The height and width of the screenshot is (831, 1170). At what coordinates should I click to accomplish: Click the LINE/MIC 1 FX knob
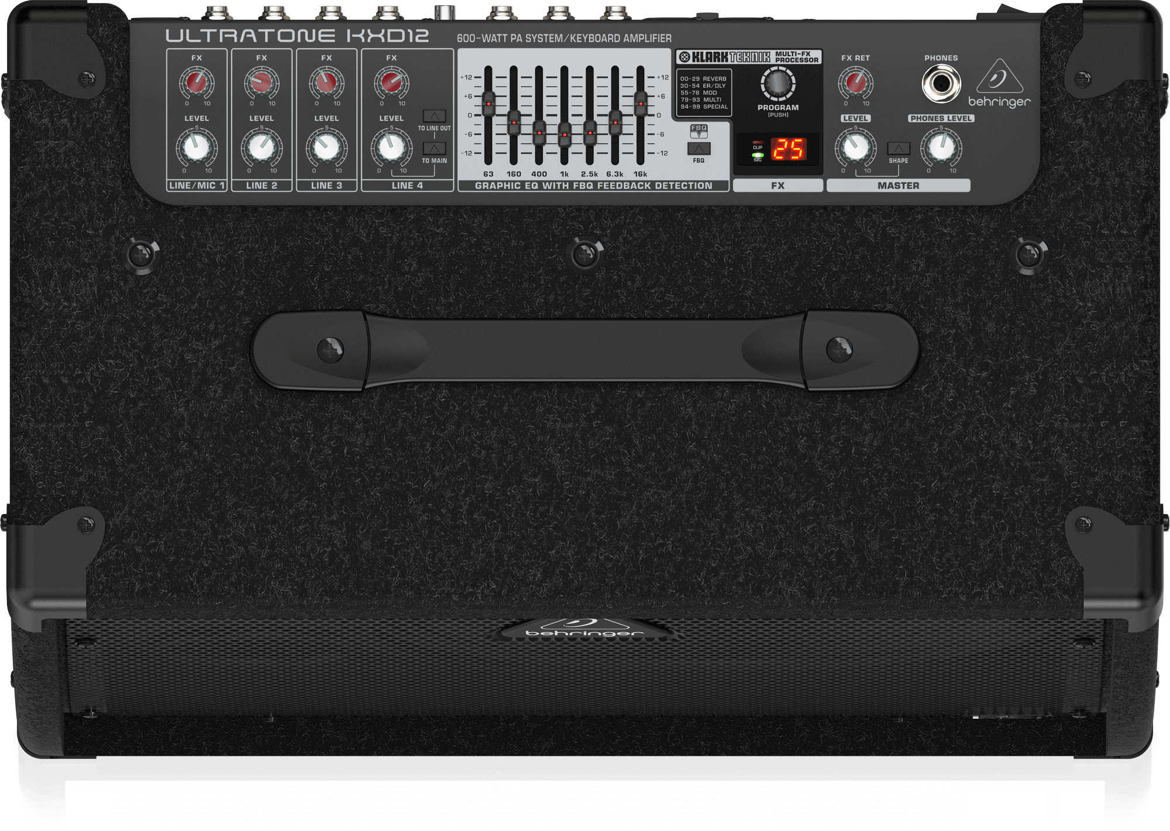[x=197, y=82]
